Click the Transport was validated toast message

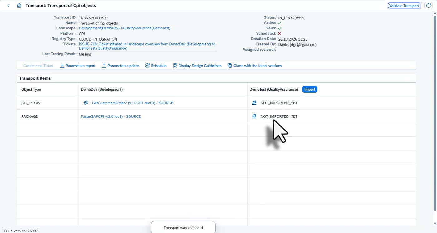[183, 228]
